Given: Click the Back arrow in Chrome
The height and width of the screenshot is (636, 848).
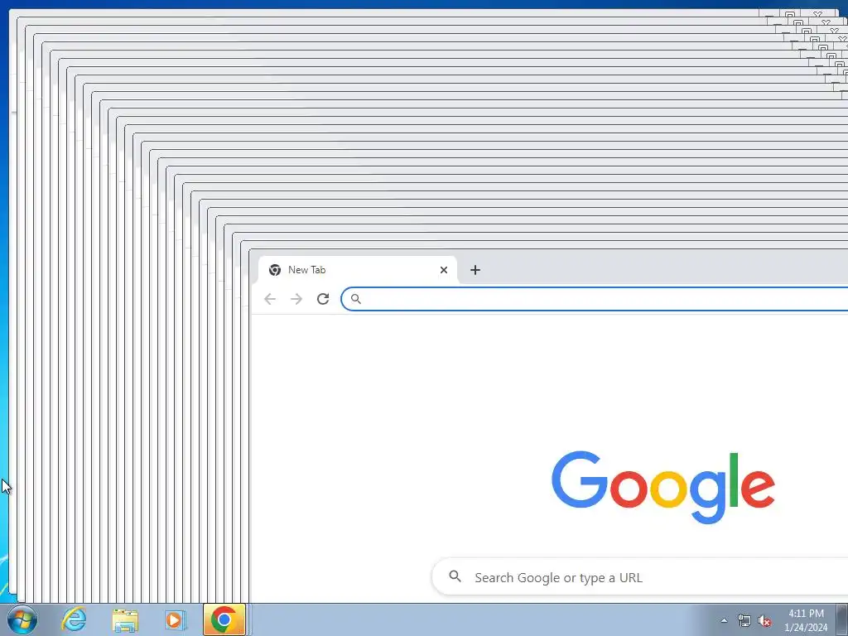Looking at the screenshot, I should click(270, 299).
